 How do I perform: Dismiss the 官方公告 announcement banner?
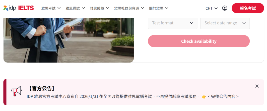pyautogui.click(x=257, y=86)
